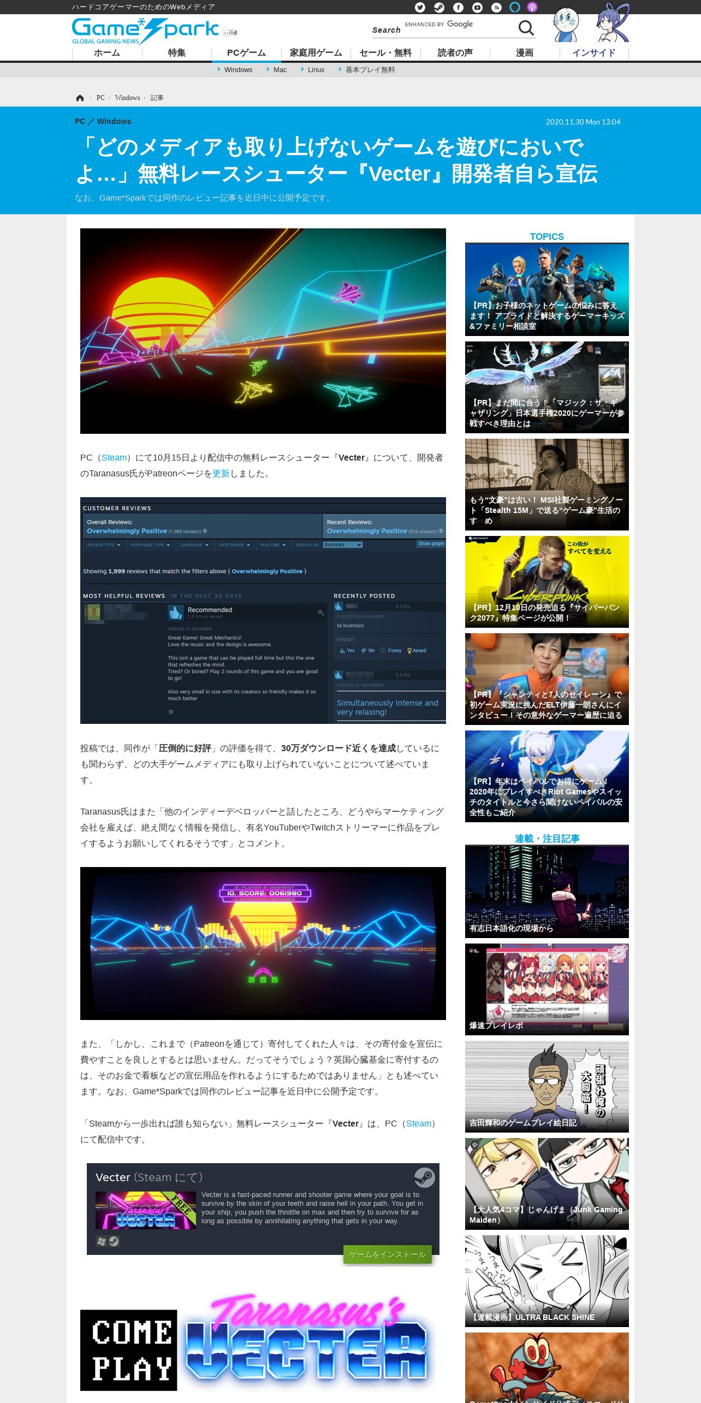
Task: Click the 'Vecter (Steam にて)' widget title
Action: pos(149,1177)
